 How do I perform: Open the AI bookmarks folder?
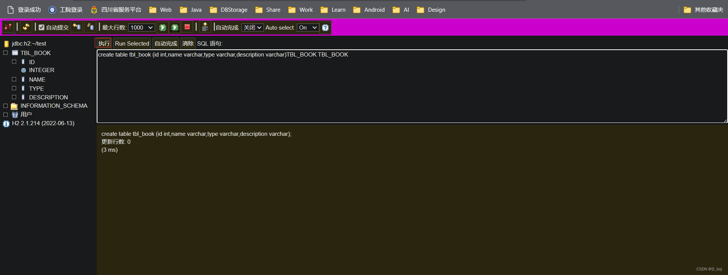coord(401,10)
